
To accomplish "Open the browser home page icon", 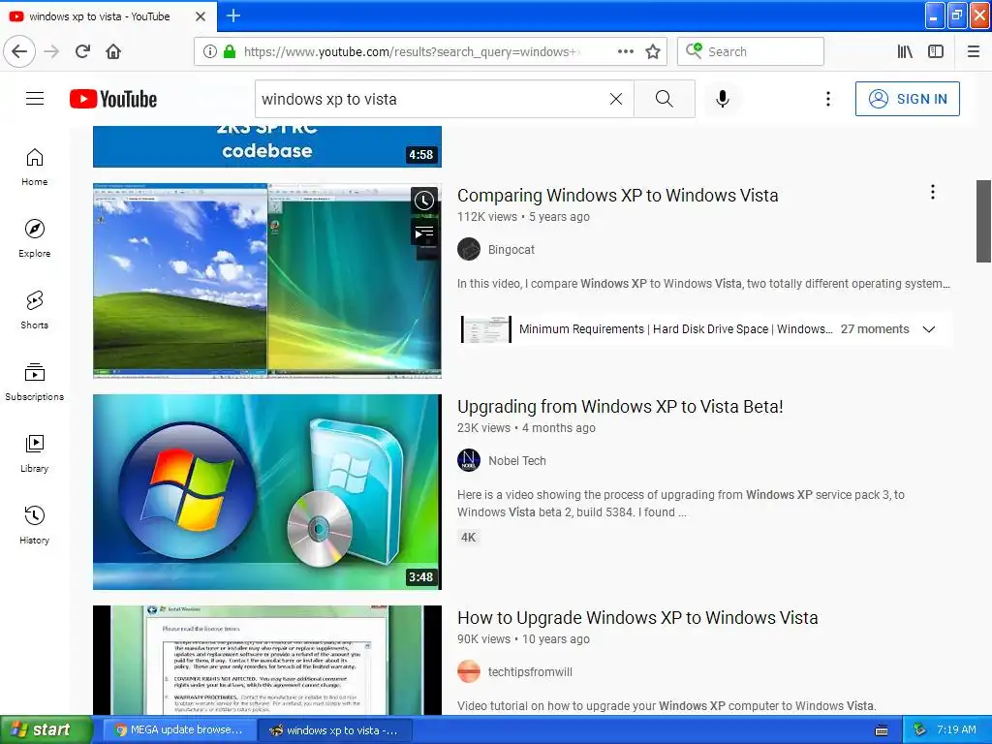I will [x=114, y=51].
